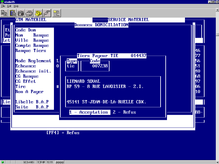Click the 'Compte Banque' label
This screenshot has height=164, width=219.
click(32, 45)
